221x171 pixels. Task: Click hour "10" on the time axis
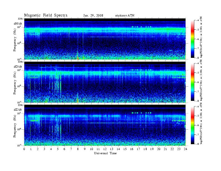click(92, 149)
